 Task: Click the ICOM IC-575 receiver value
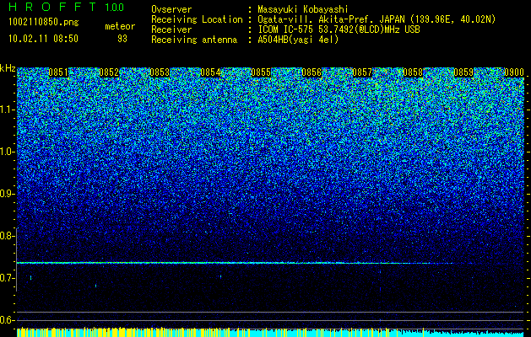(x=339, y=29)
